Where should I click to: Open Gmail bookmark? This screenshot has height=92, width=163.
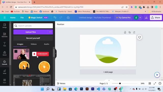[5, 11]
